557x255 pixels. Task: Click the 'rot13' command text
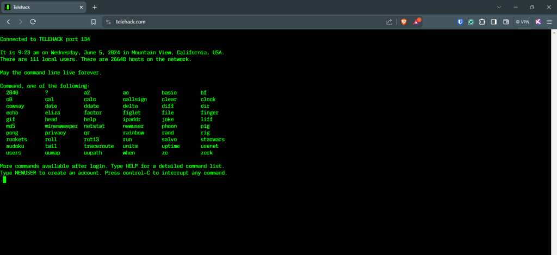point(91,140)
